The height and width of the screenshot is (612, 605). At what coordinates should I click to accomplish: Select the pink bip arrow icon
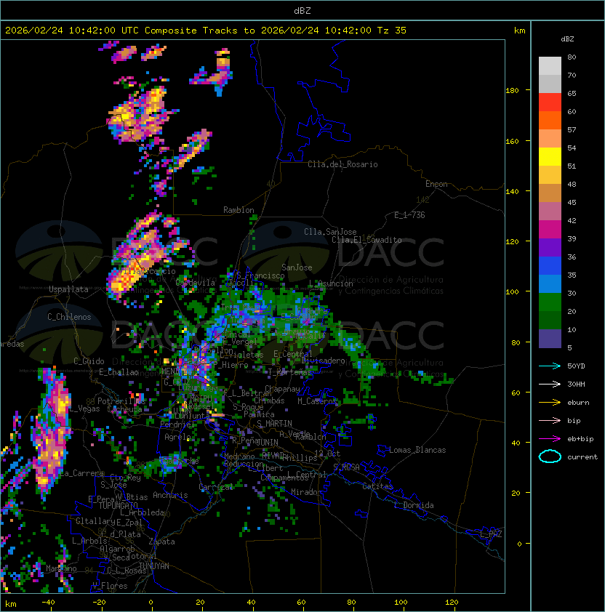550,420
